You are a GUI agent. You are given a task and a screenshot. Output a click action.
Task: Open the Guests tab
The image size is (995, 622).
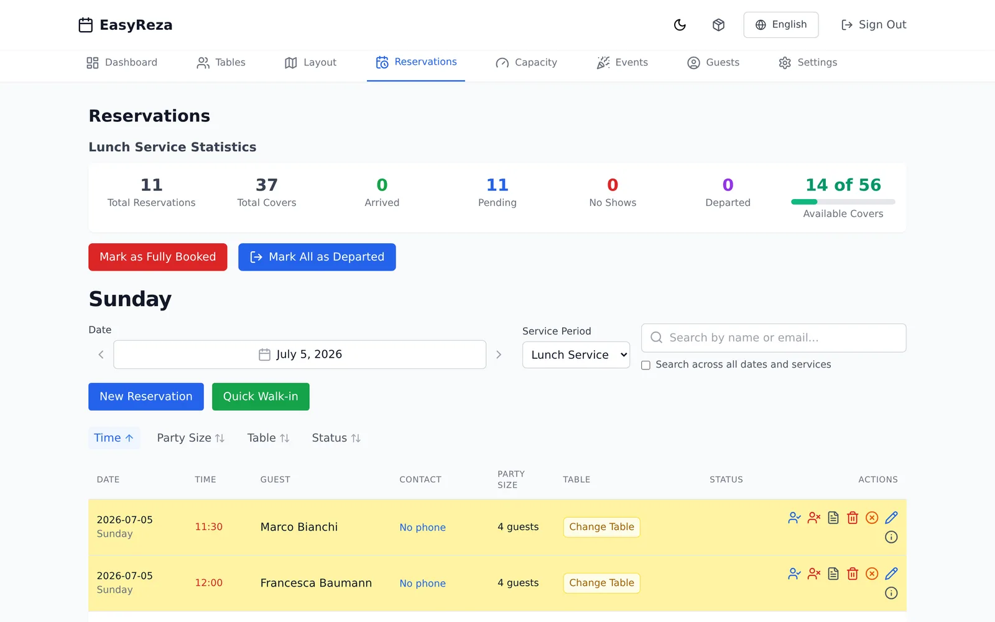click(713, 62)
